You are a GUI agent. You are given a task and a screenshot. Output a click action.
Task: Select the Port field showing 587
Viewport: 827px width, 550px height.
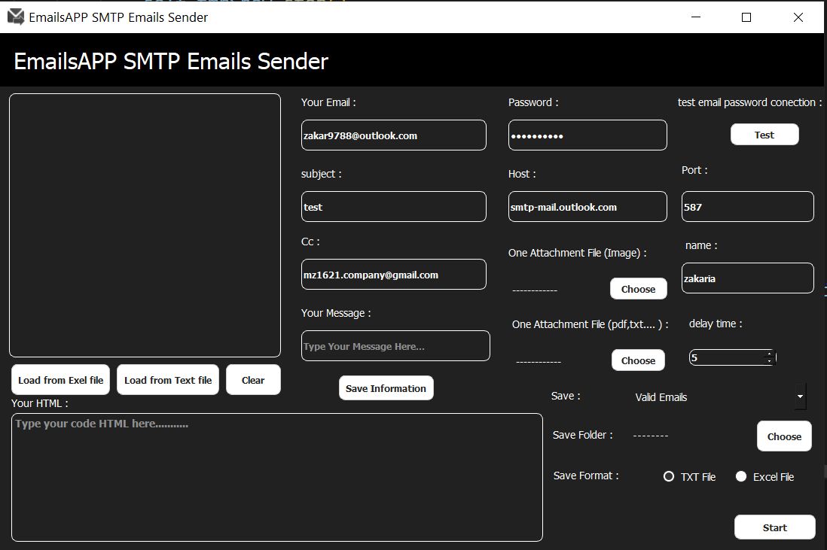(747, 206)
